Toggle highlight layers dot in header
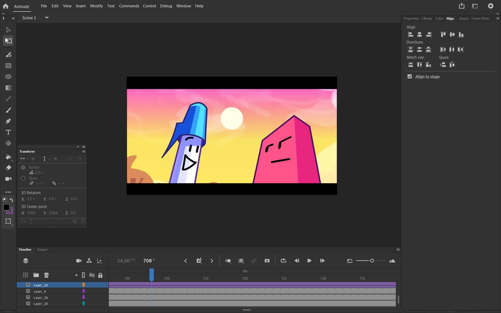501x313 pixels. pyautogui.click(x=76, y=275)
